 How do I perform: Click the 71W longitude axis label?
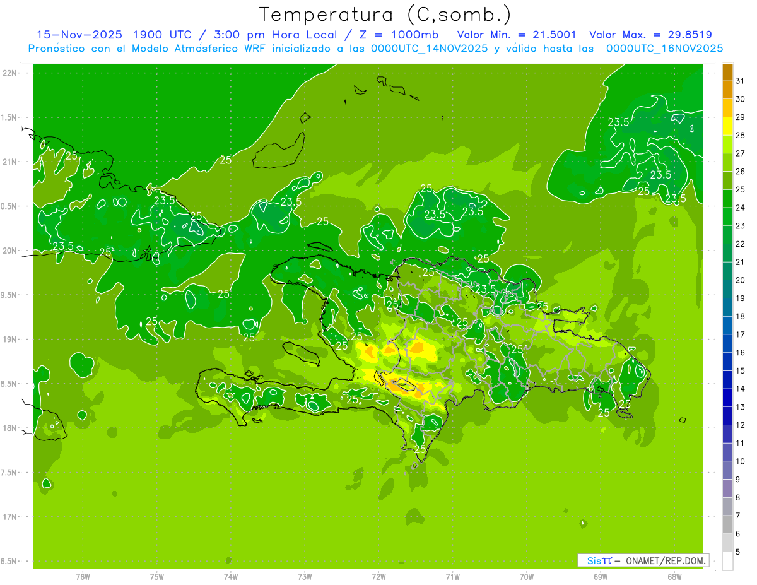pyautogui.click(x=452, y=577)
